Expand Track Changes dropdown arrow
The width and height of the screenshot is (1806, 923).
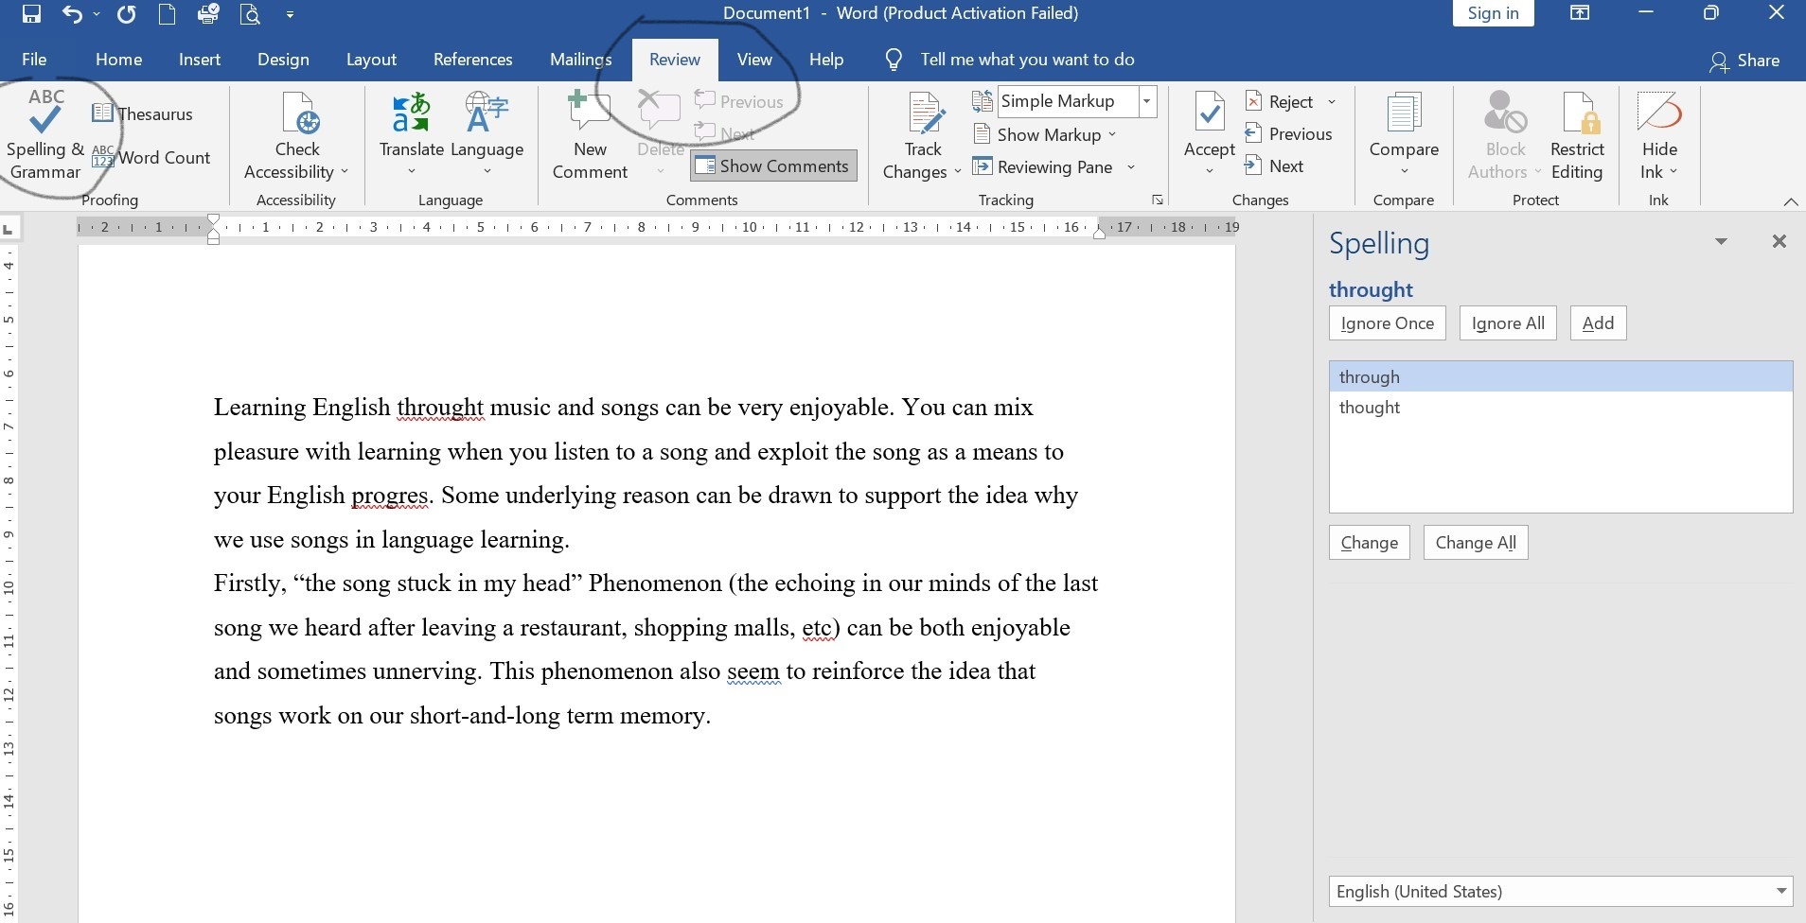click(958, 172)
